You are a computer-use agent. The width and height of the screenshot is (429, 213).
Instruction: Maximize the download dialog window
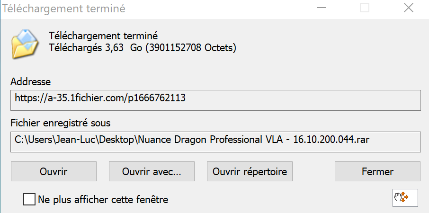tap(364, 8)
